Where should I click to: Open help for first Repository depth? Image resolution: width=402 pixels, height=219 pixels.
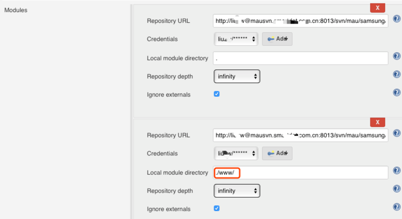point(397,75)
